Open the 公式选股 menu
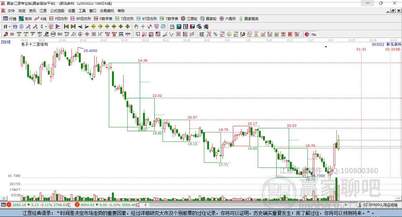This screenshot has width=402, height=217. point(57,11)
